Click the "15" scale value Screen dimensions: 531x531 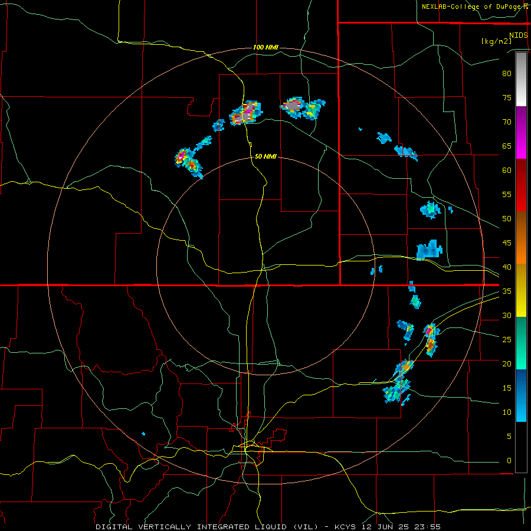(507, 388)
